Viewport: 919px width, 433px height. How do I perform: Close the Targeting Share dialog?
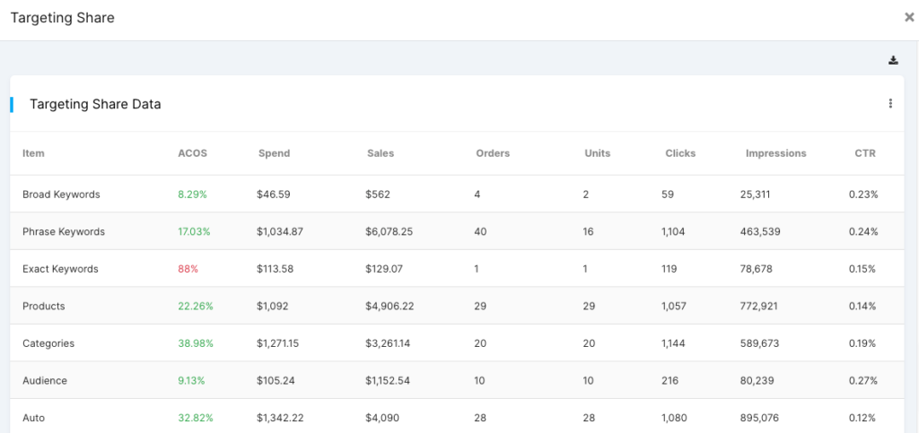[x=909, y=18]
